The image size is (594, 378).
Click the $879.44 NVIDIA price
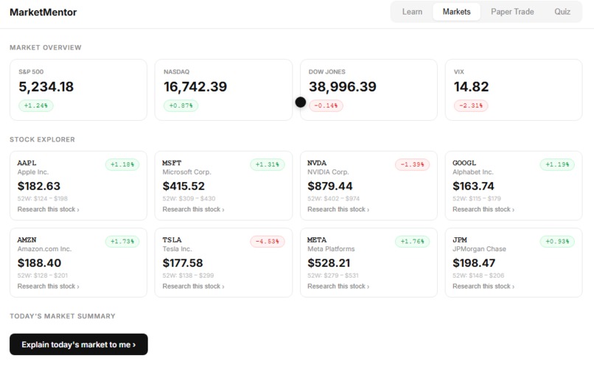click(x=330, y=186)
